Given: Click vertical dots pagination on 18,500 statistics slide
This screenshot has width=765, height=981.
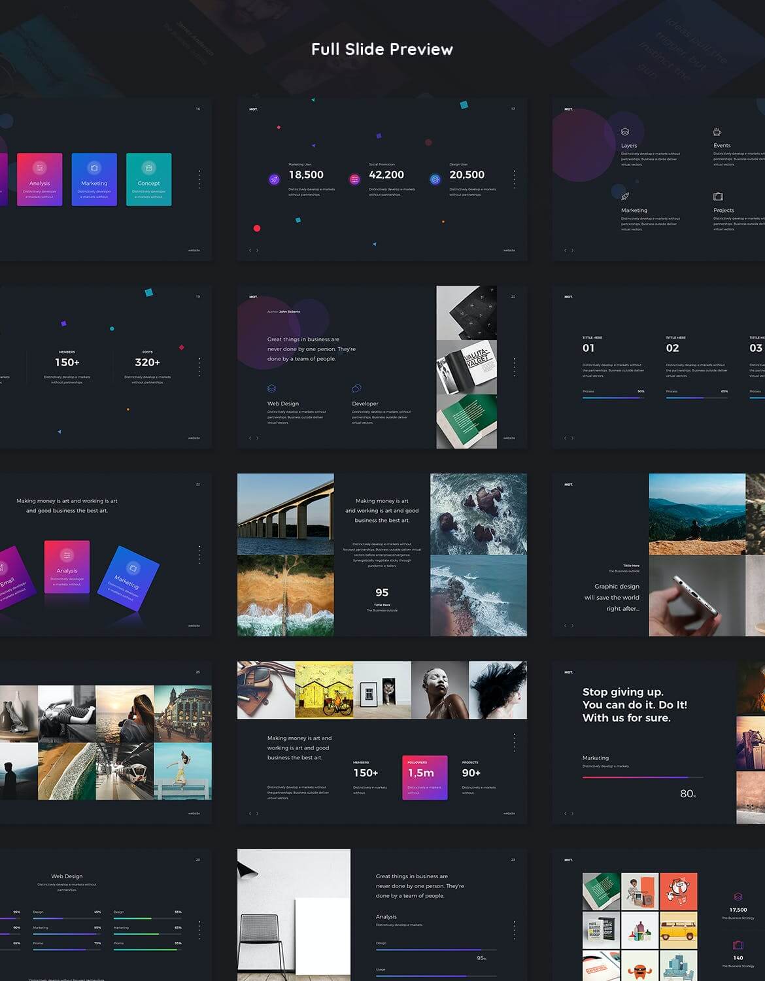Looking at the screenshot, I should [x=515, y=179].
